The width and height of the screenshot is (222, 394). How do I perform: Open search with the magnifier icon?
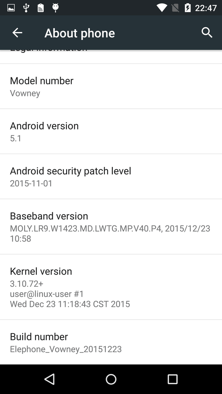pos(207,33)
